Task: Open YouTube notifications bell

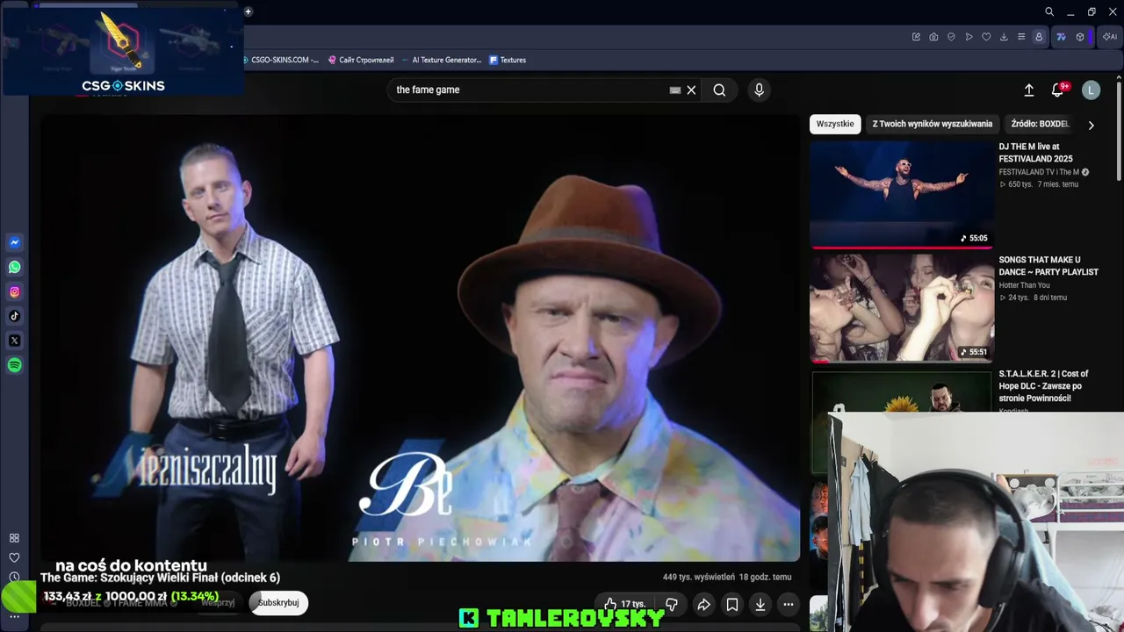Action: (x=1058, y=90)
